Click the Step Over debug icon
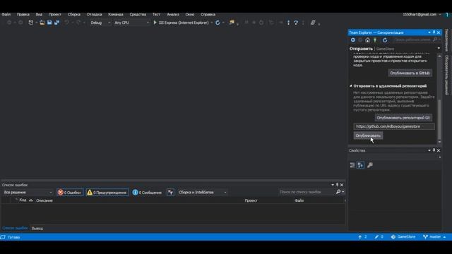 (296, 23)
